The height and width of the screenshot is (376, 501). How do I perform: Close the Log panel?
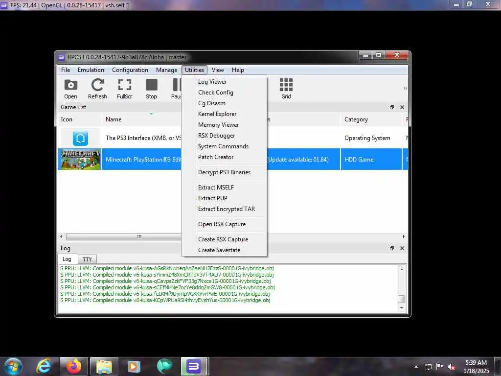pyautogui.click(x=402, y=248)
